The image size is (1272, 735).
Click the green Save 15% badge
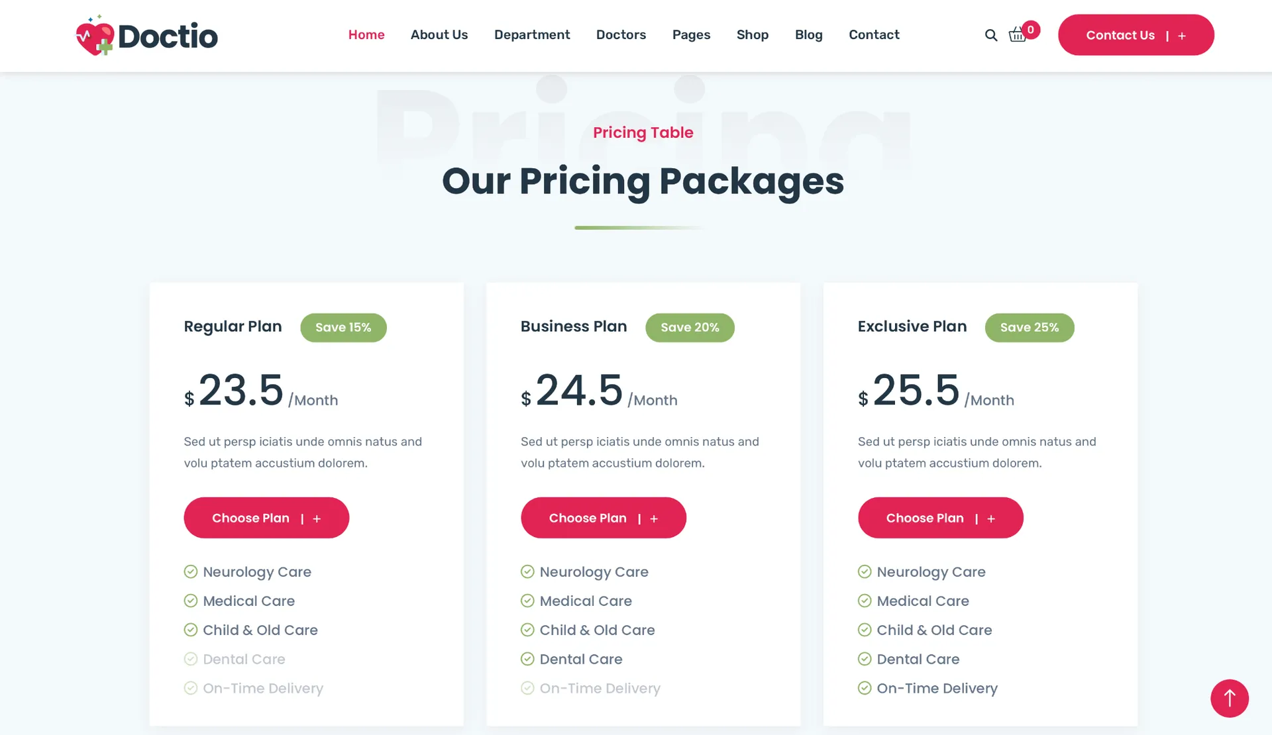[343, 327]
